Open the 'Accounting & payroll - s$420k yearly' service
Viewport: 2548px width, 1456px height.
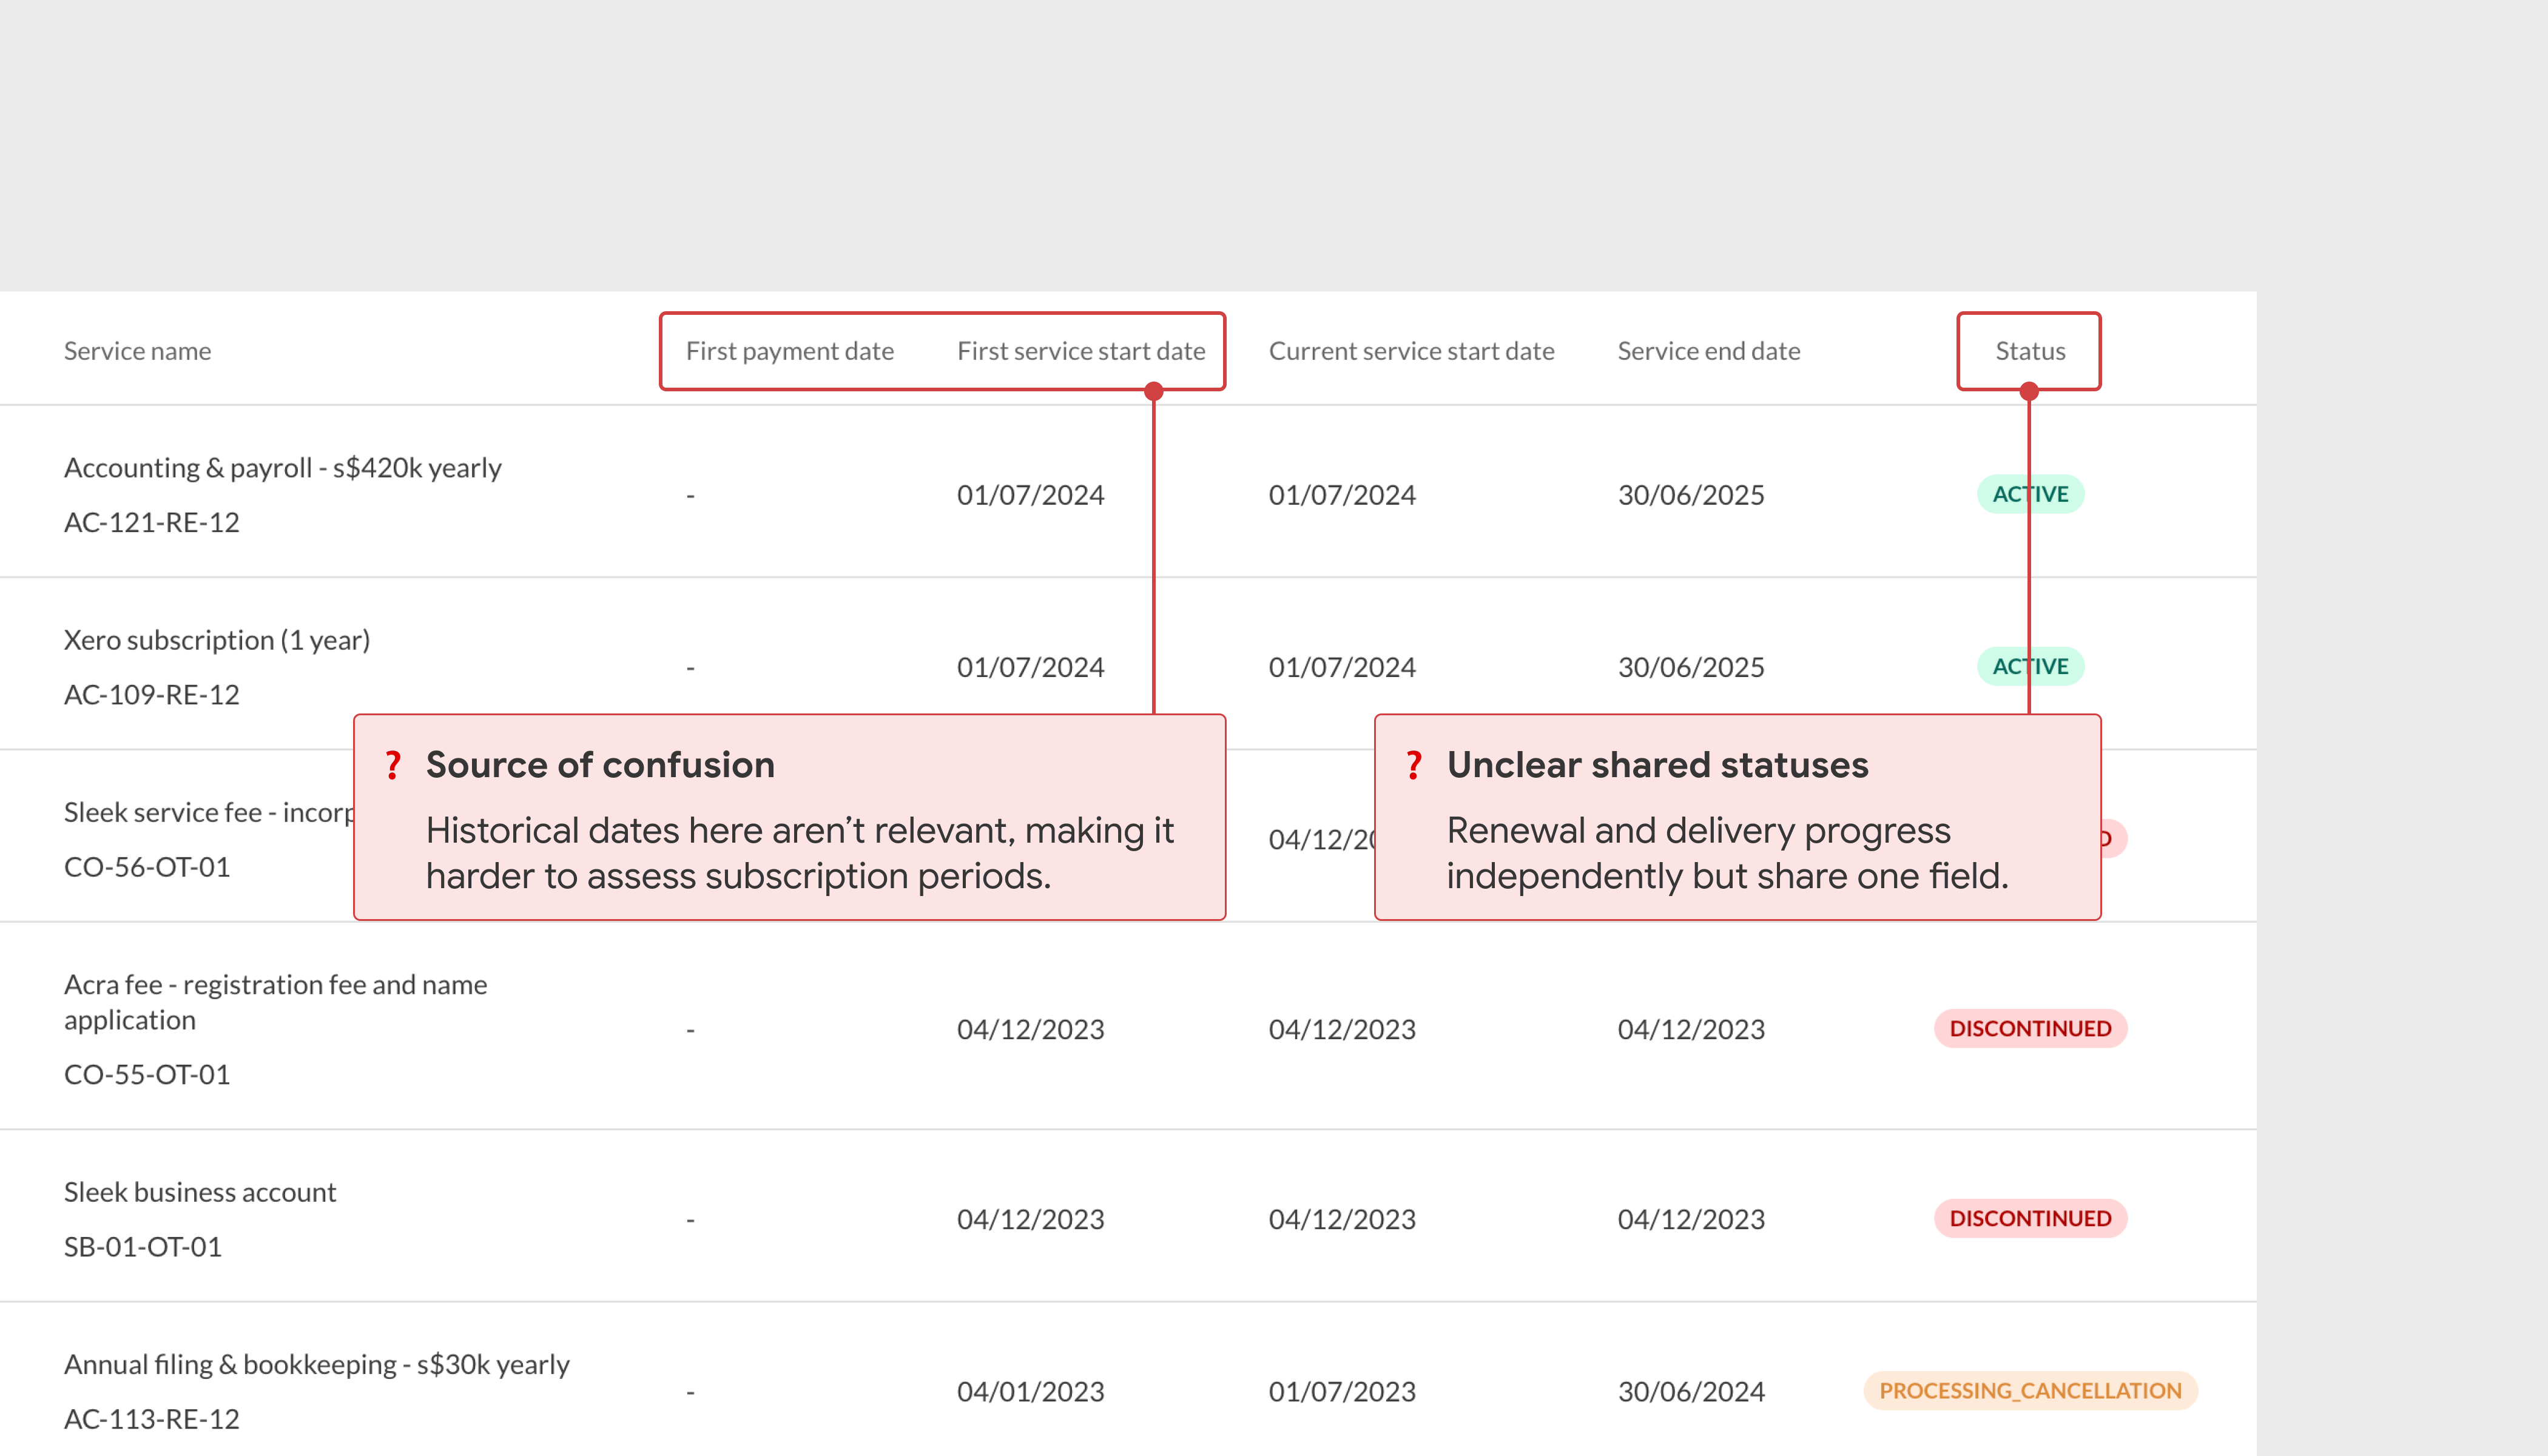click(283, 468)
